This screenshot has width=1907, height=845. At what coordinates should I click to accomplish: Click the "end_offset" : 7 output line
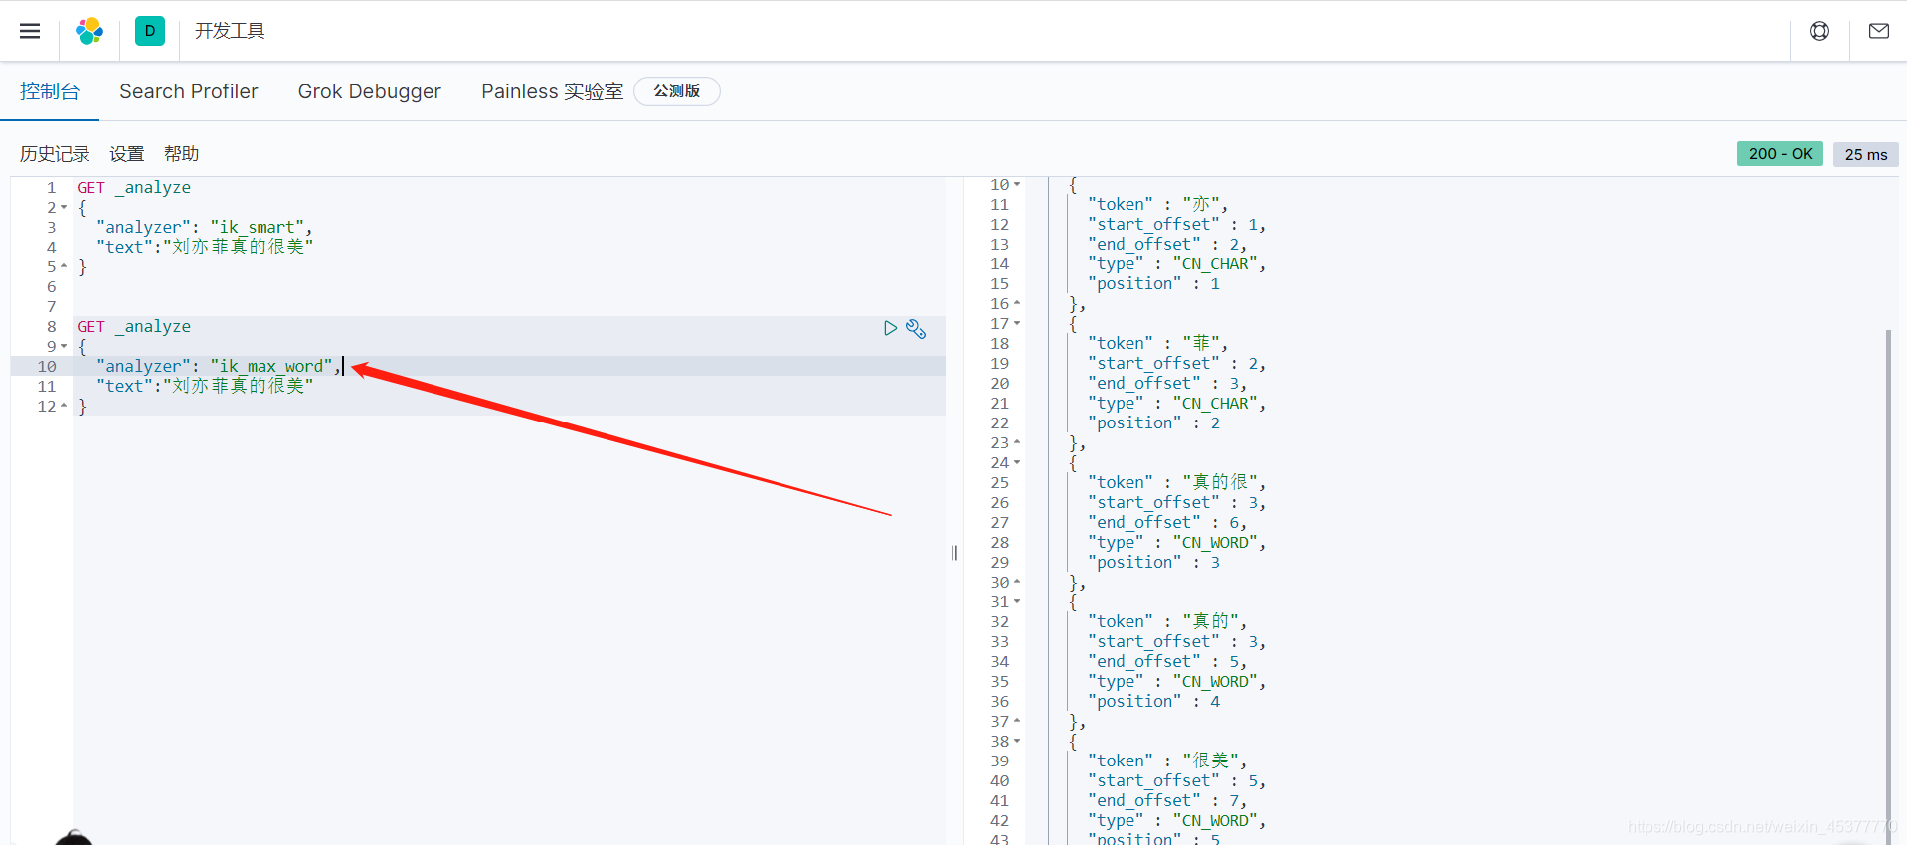point(1167,801)
